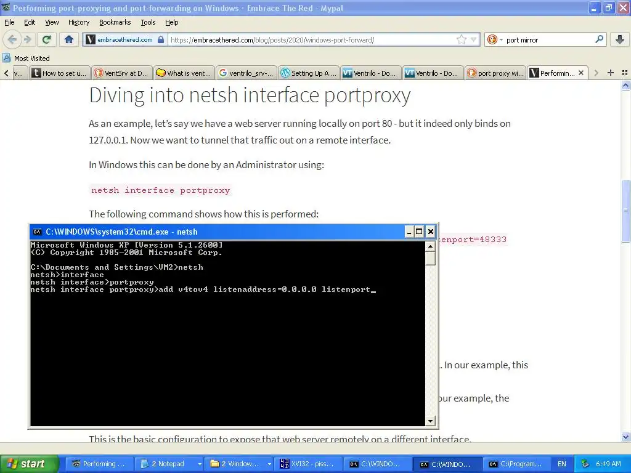The width and height of the screenshot is (631, 473).
Task: Click the embracethered.com site identity icon
Action: (x=91, y=39)
